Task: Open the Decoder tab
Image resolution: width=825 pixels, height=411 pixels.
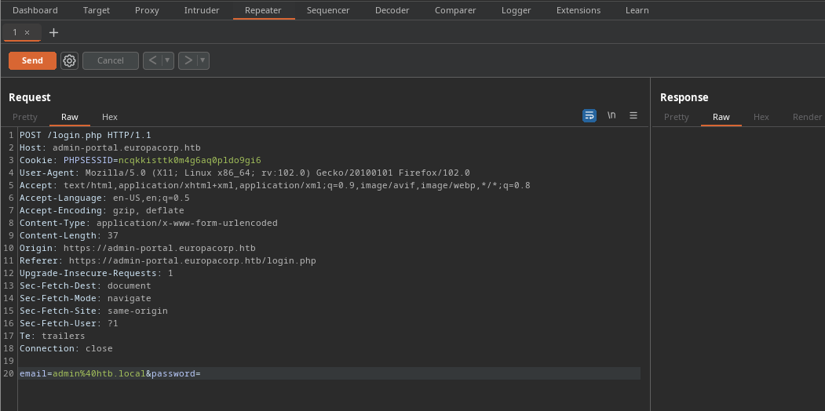Action: pyautogui.click(x=392, y=10)
